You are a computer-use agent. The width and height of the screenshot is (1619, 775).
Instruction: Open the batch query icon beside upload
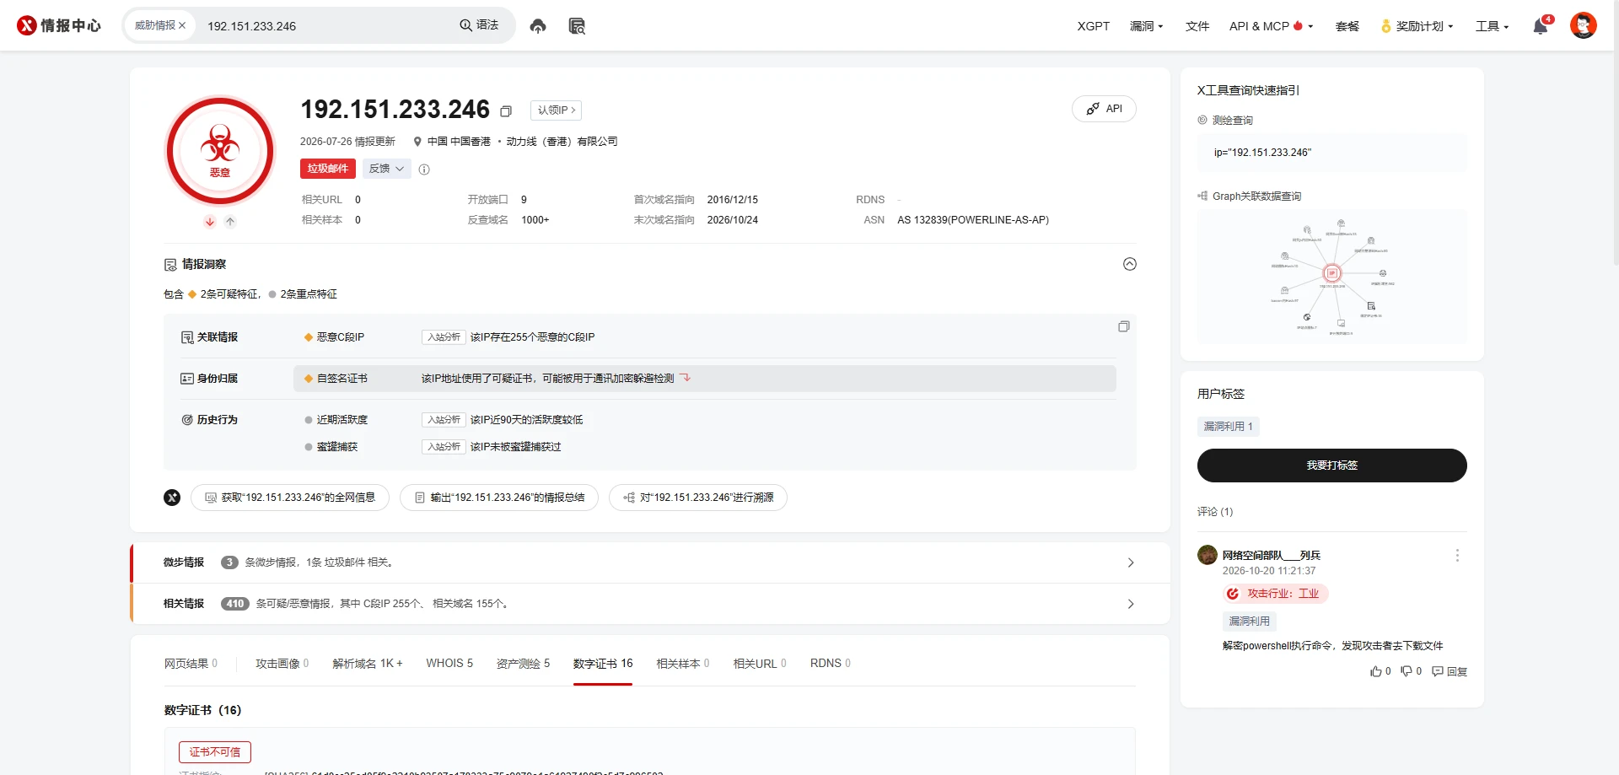[577, 26]
